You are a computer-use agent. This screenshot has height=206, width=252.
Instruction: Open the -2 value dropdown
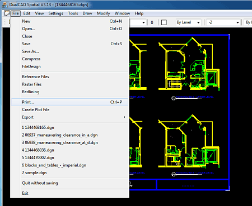pos(224,22)
